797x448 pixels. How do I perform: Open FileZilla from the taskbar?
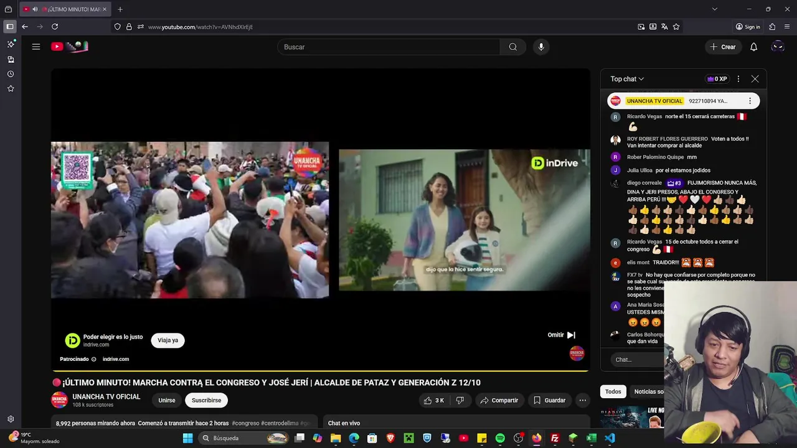pos(555,438)
